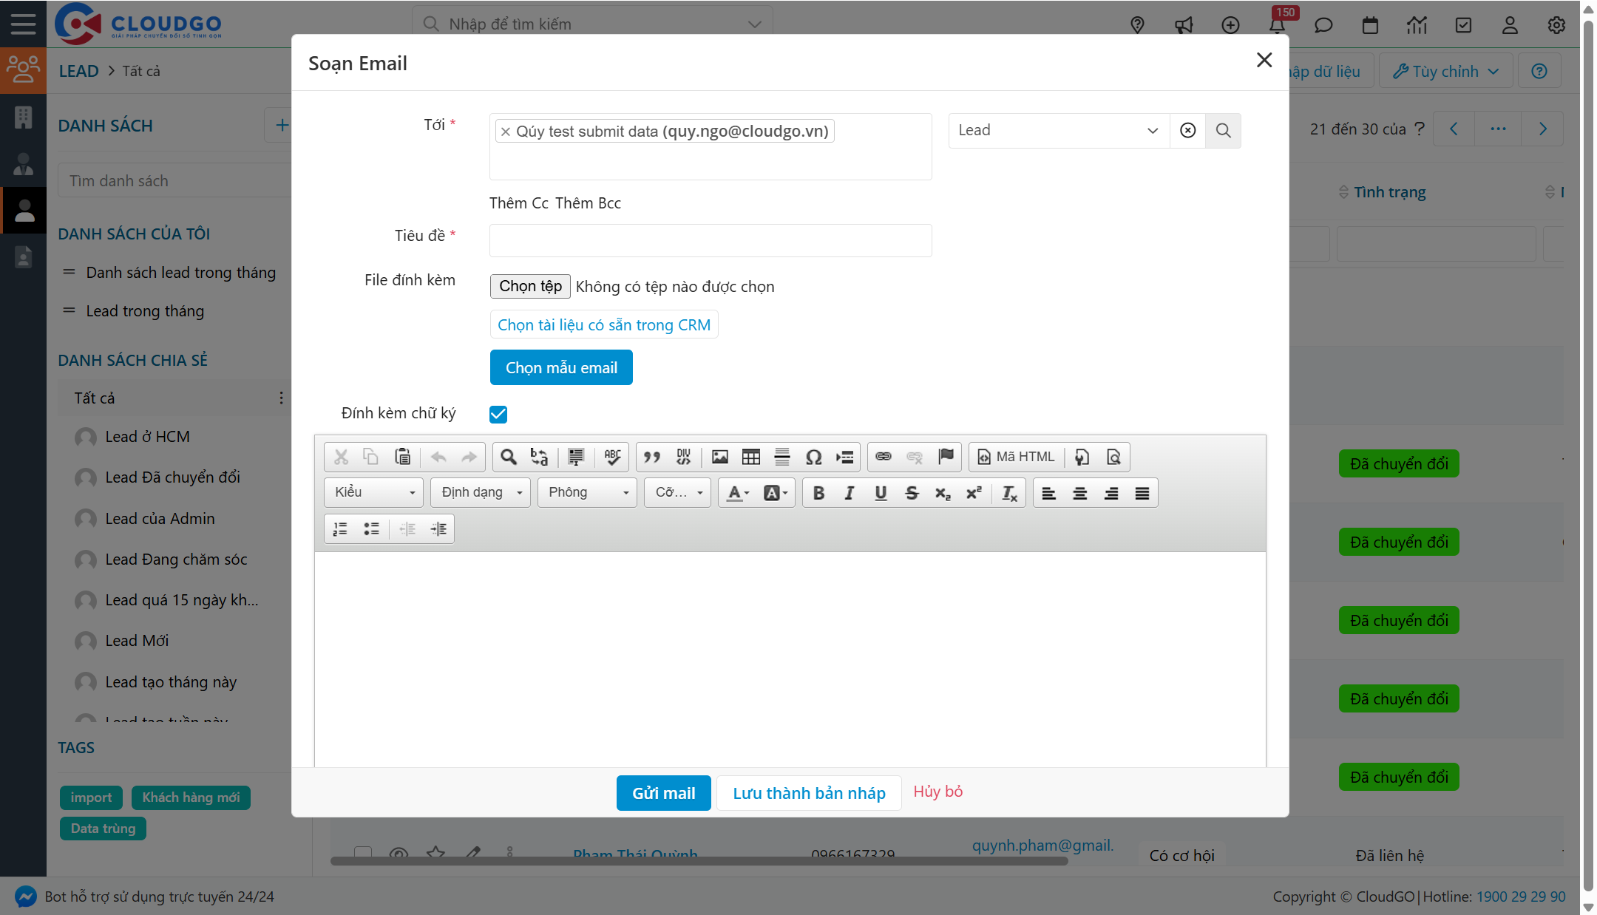1597x915 pixels.
Task: Insert a hyperlink in the email
Action: (884, 457)
